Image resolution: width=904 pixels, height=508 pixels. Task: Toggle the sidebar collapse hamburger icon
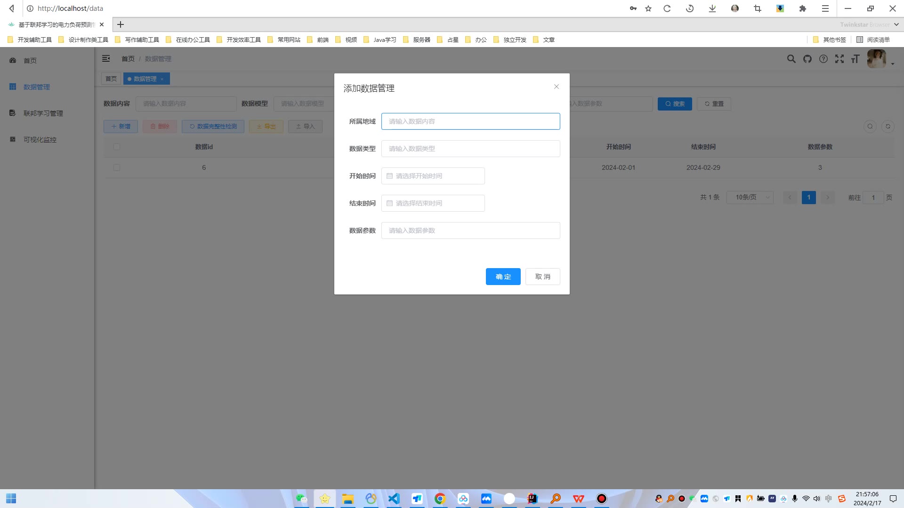pyautogui.click(x=106, y=58)
